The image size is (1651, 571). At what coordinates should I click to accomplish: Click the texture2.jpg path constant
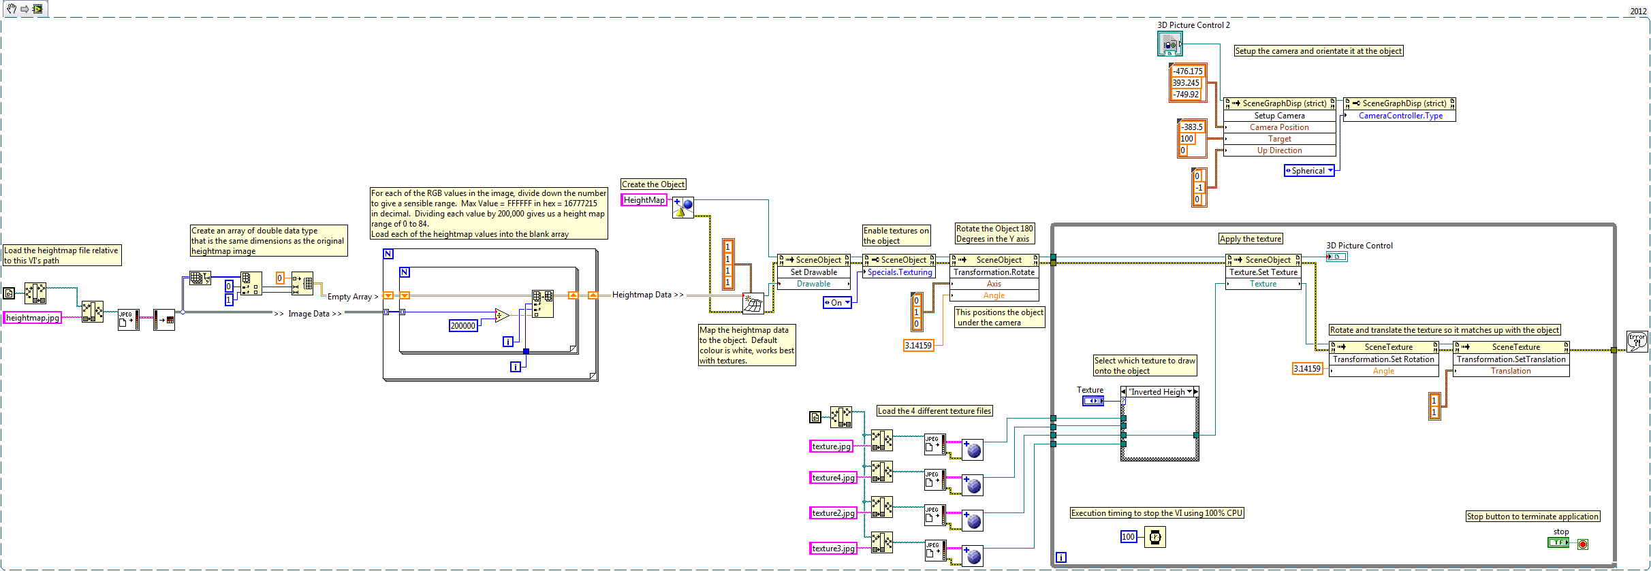point(833,513)
